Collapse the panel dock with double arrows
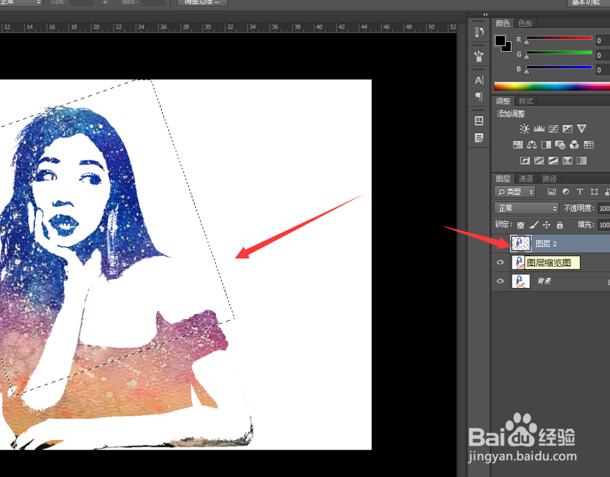Screen dimensions: 610x477 tap(485, 15)
